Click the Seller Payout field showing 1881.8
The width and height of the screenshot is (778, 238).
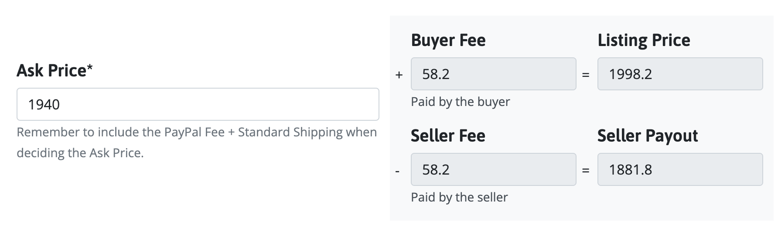tap(679, 169)
